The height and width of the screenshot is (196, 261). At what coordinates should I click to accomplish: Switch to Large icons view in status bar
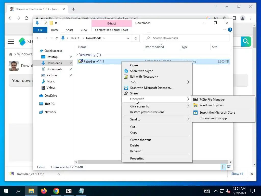(229, 167)
